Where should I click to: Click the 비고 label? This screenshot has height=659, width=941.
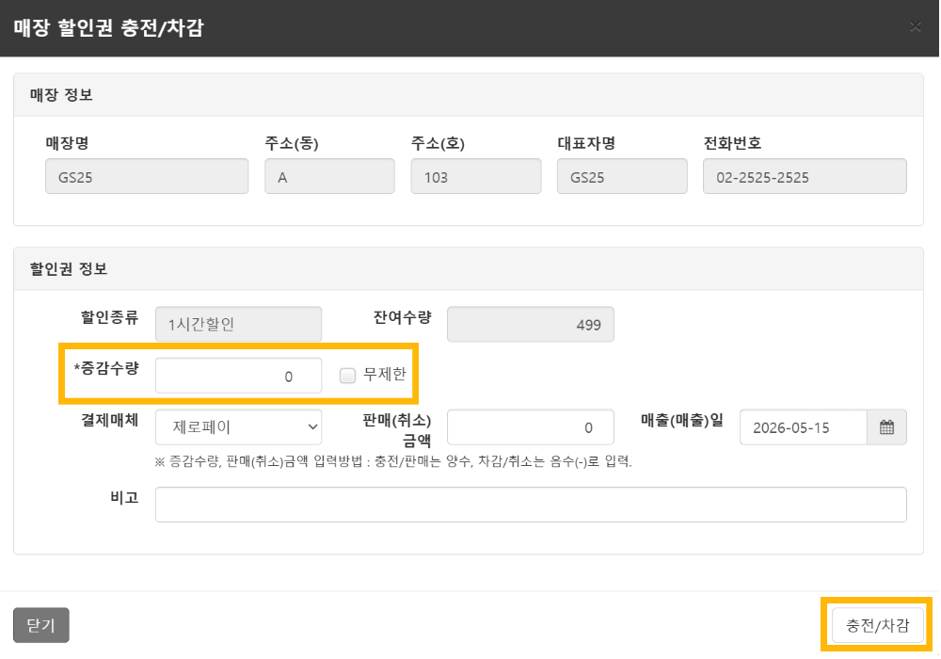click(125, 498)
